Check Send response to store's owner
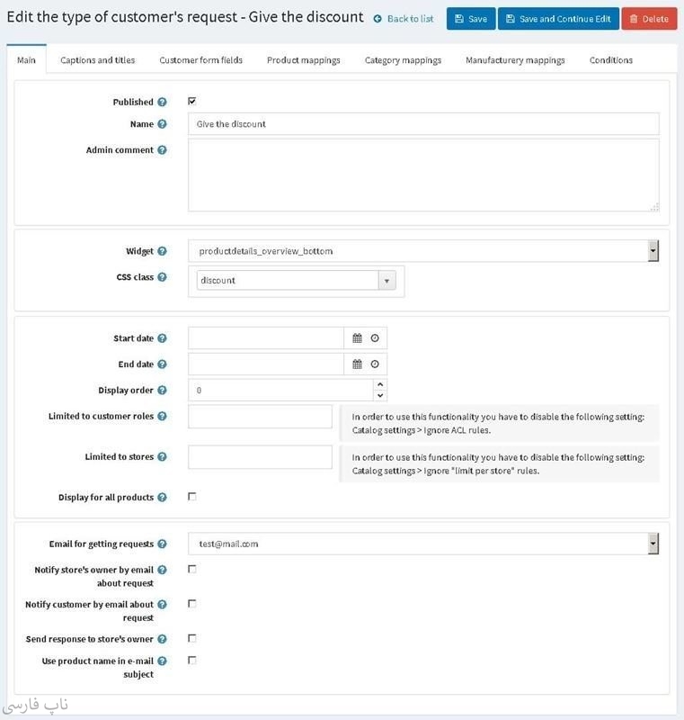This screenshot has height=720, width=684. click(x=192, y=638)
